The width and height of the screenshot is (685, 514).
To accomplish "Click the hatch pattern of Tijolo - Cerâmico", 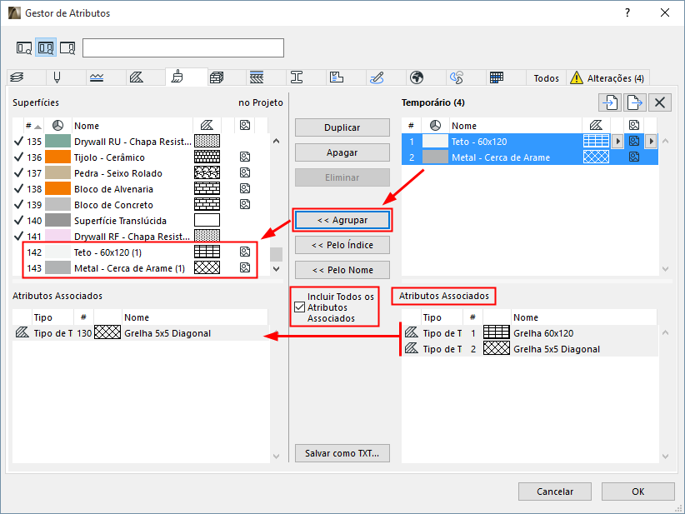I will pyautogui.click(x=207, y=157).
